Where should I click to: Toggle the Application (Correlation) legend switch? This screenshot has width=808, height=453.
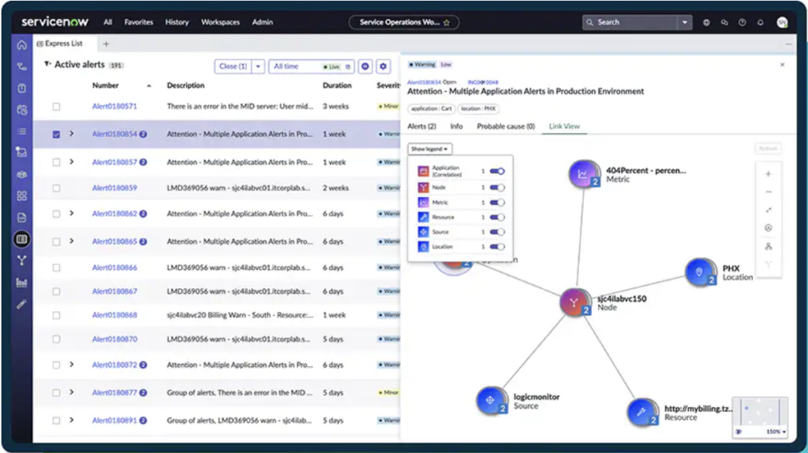click(497, 172)
